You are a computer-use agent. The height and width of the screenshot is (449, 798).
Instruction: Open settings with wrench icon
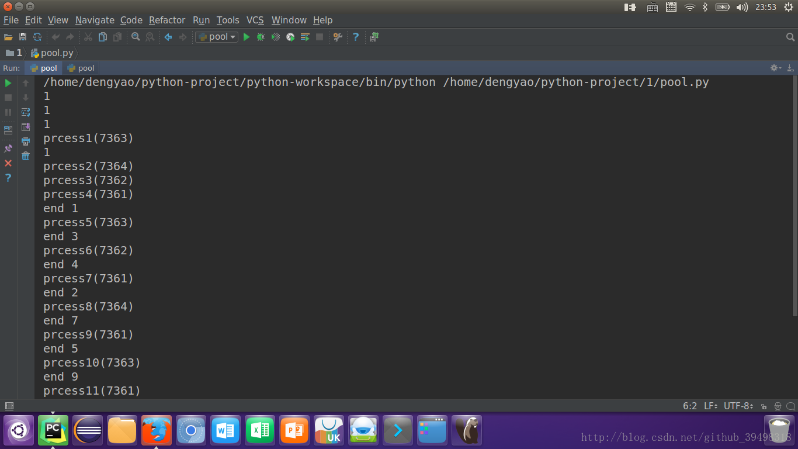point(338,37)
